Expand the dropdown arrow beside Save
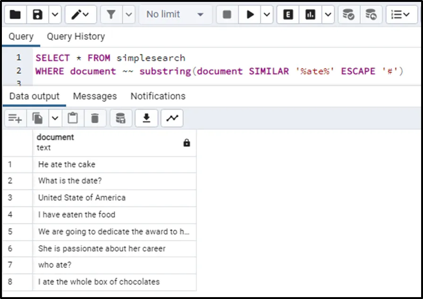Viewport: 423px width, 299px height. (x=55, y=15)
